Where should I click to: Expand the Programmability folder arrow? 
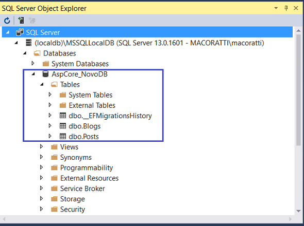[41, 167]
